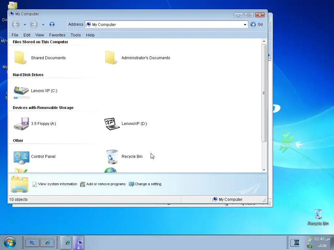Click the Administrator's Documents label
Viewport: 334px width, 250px height.
[146, 58]
